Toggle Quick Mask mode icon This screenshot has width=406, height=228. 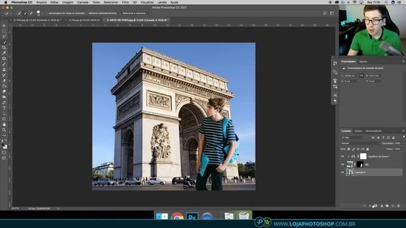(4, 153)
